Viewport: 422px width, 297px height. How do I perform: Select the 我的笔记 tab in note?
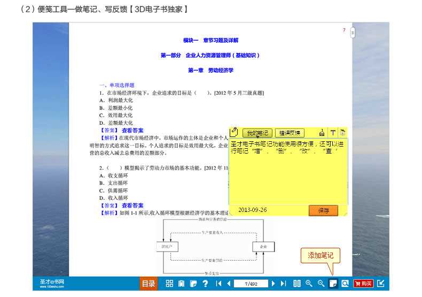coord(257,133)
